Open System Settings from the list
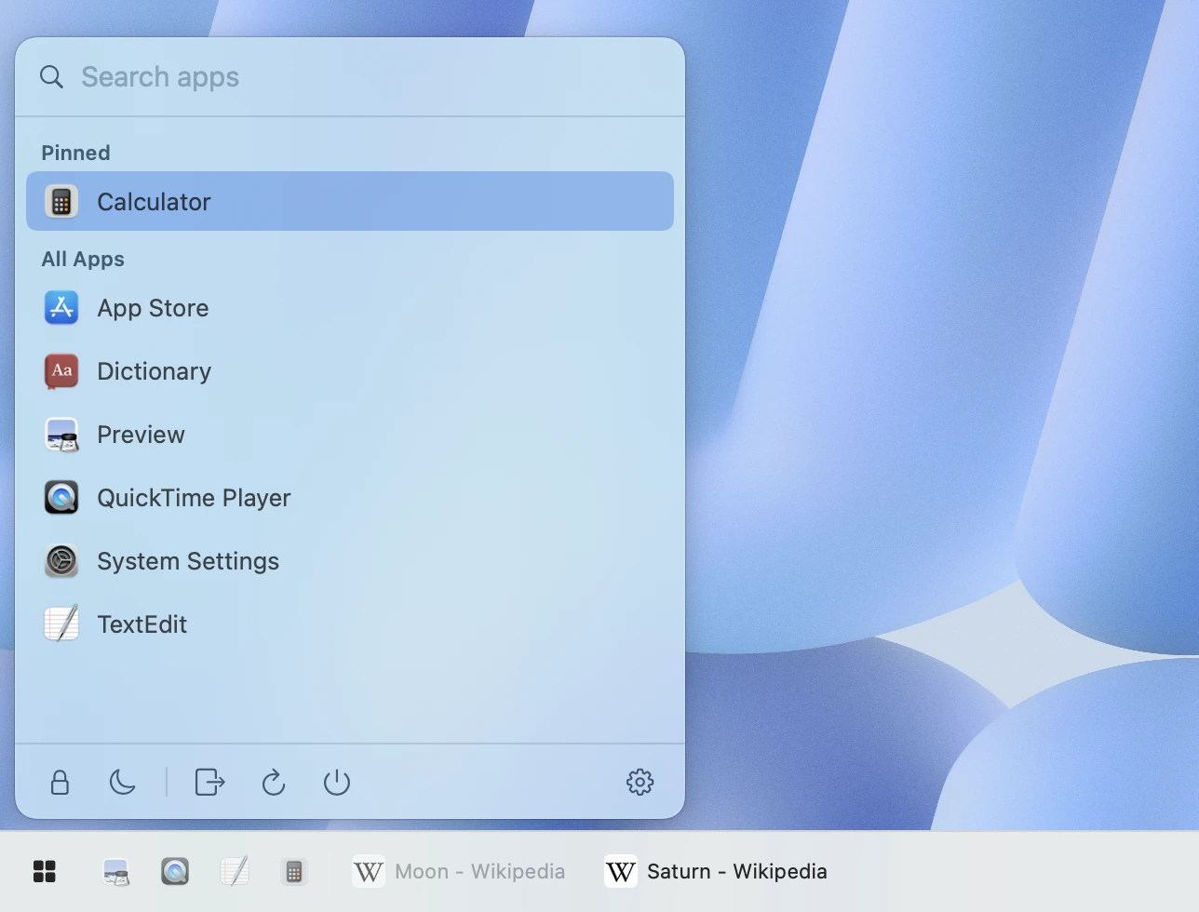1199x912 pixels. click(350, 561)
